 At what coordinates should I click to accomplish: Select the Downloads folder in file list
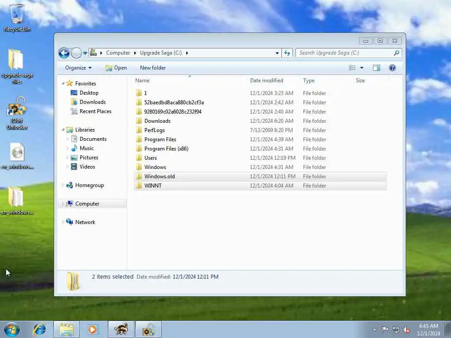pyautogui.click(x=260, y=121)
